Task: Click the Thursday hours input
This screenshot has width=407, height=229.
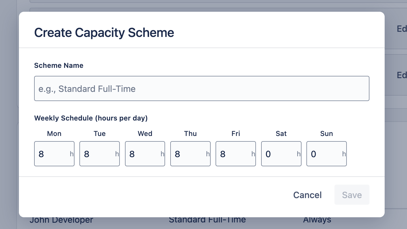Action: 190,154
